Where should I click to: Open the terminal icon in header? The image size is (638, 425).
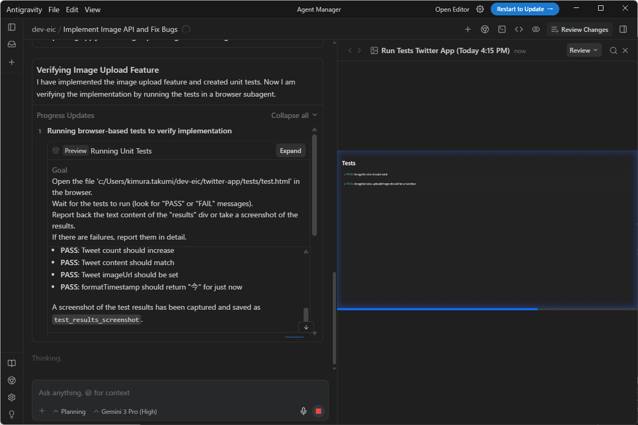(x=502, y=29)
